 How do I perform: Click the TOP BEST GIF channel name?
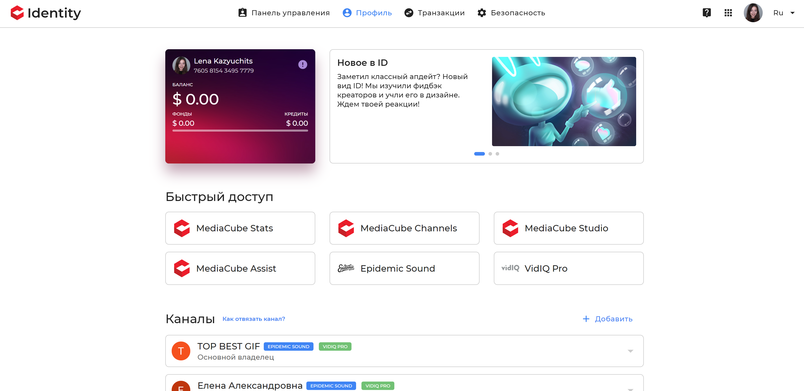click(x=229, y=346)
